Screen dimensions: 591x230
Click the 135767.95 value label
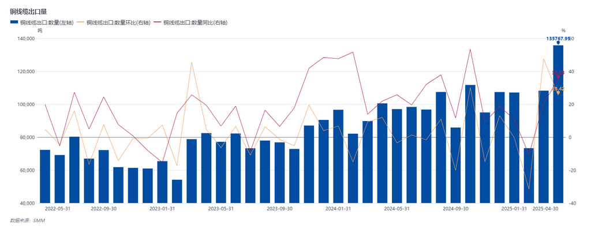click(x=558, y=39)
